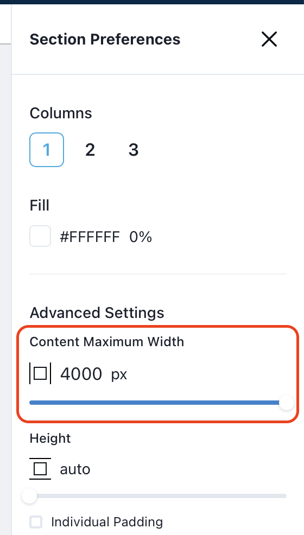Click the Height icon

[40, 469]
